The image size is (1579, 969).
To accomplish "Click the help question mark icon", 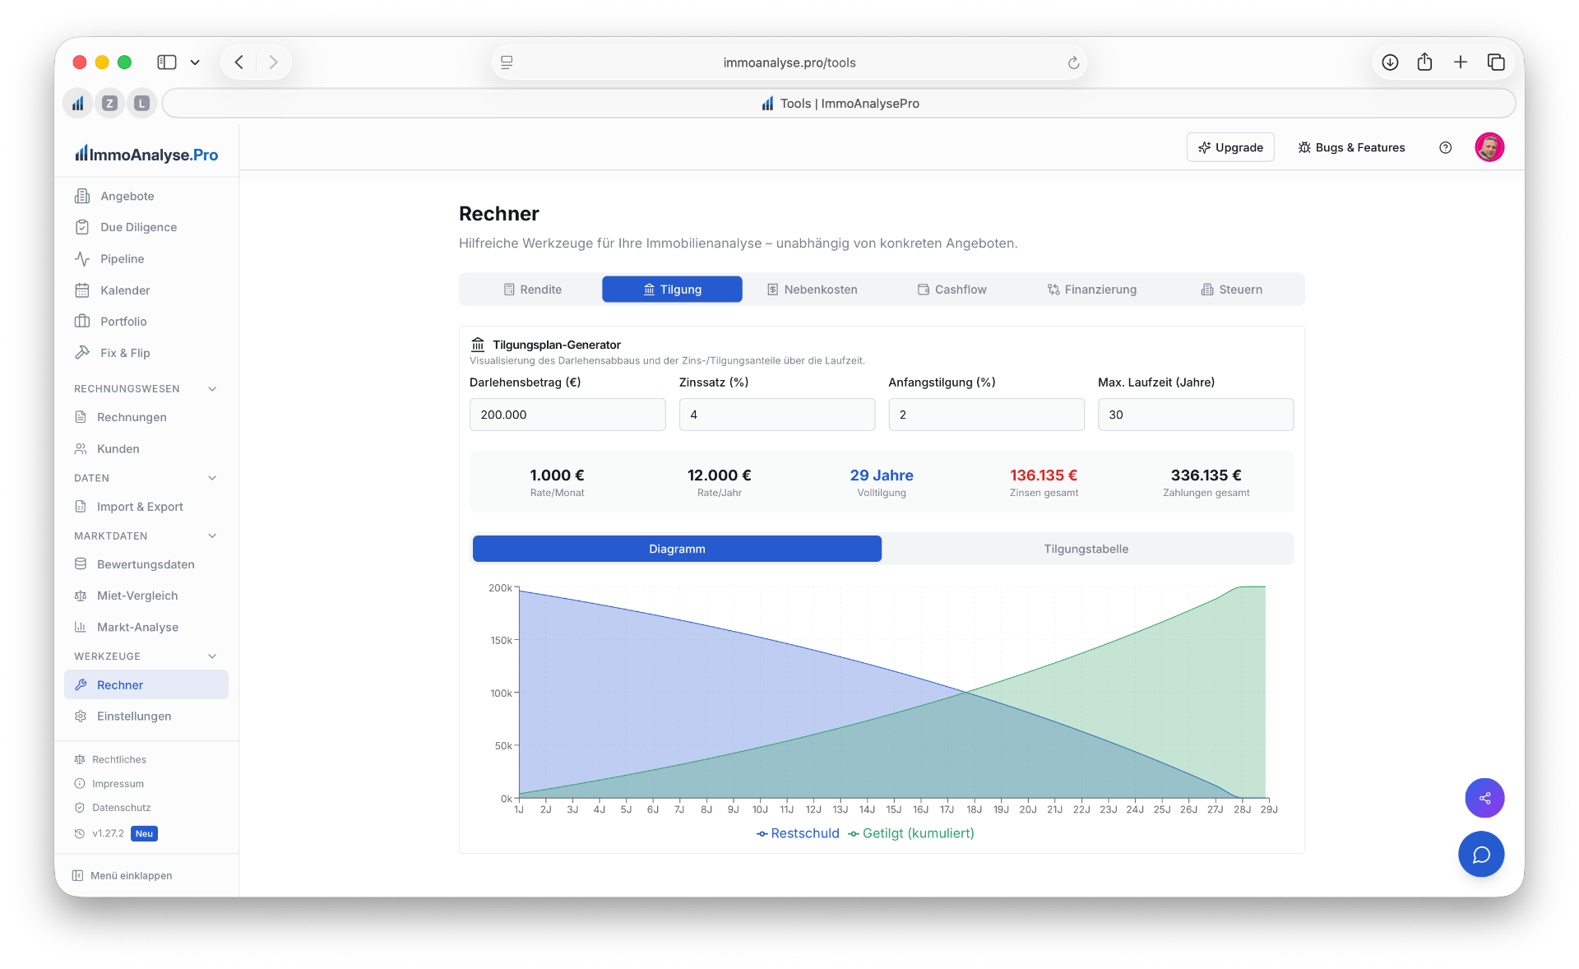I will [1445, 147].
